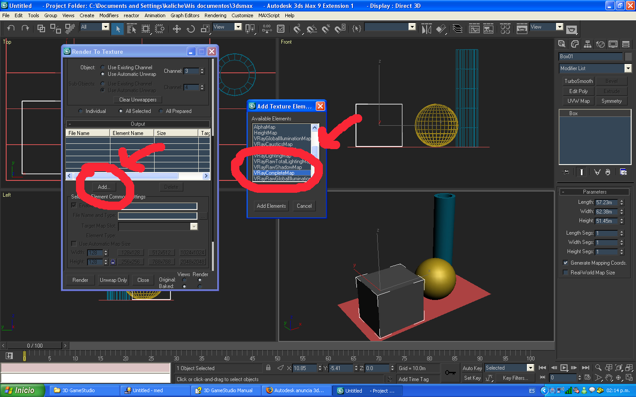Click the Align tool icon

[441, 29]
